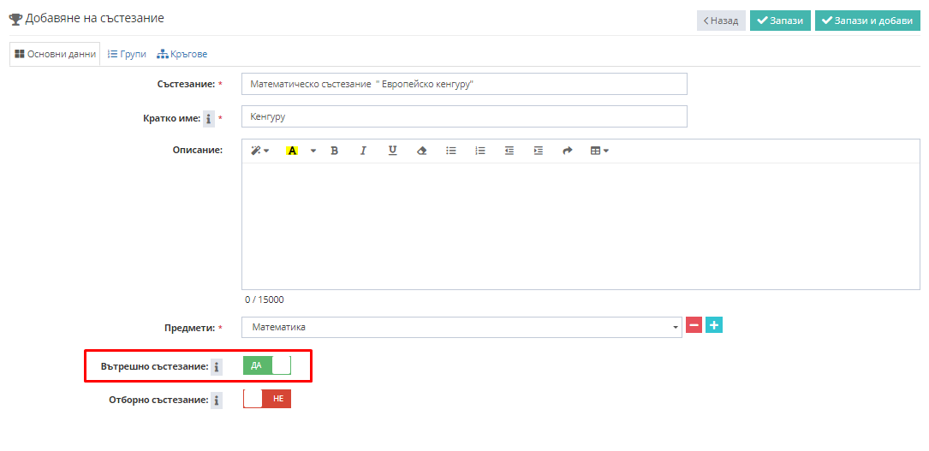Image resolution: width=929 pixels, height=451 pixels.
Task: Expand the magic wand style dropdown
Action: point(259,151)
